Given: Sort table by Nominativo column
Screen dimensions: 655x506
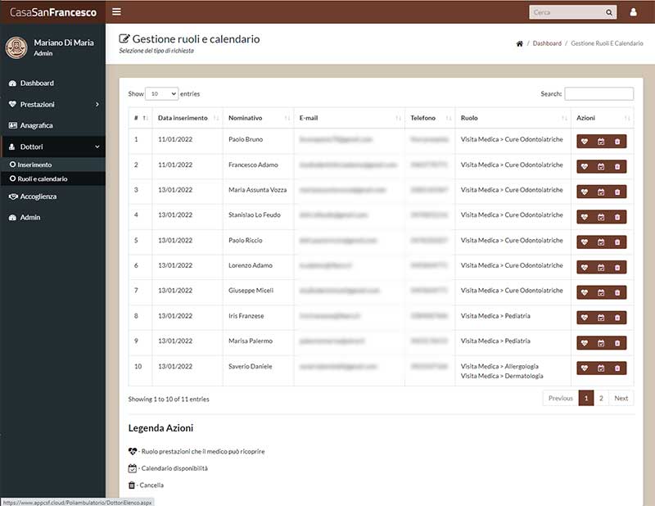Looking at the screenshot, I should point(259,118).
